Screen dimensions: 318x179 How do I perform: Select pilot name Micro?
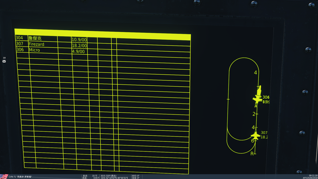(x=34, y=50)
